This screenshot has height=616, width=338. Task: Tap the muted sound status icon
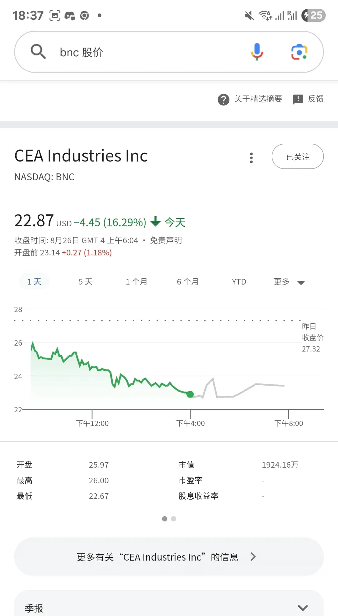click(249, 15)
